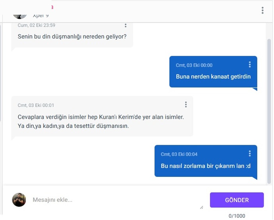Select 'Ya din,ya kadın,ya da tesettür düşmanısın.' line
The width and height of the screenshot is (274, 220).
73,126
